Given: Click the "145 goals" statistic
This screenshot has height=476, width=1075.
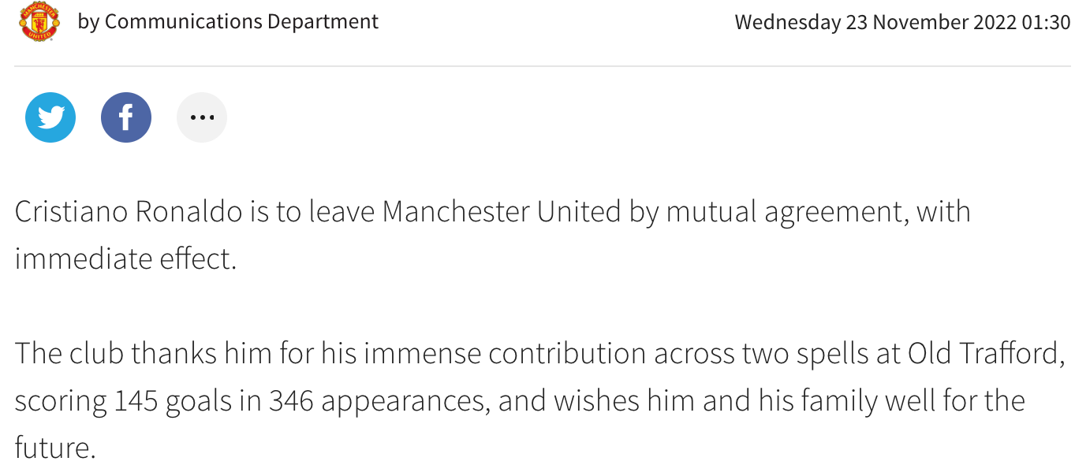Looking at the screenshot, I should 177,400.
